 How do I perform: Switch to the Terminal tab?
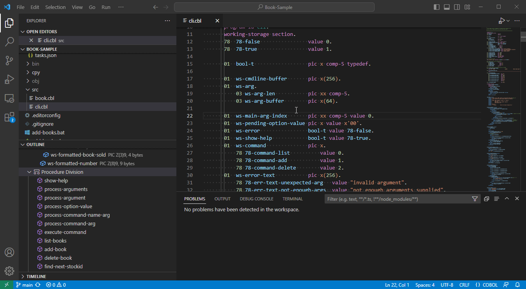293,199
